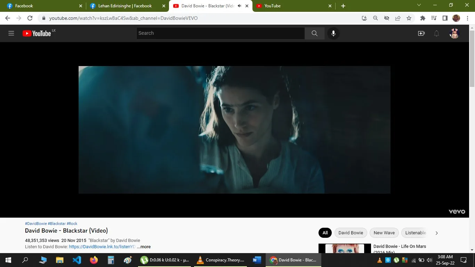Open the browser profile dropdown arrow
This screenshot has height=267, width=475.
tap(419, 5)
